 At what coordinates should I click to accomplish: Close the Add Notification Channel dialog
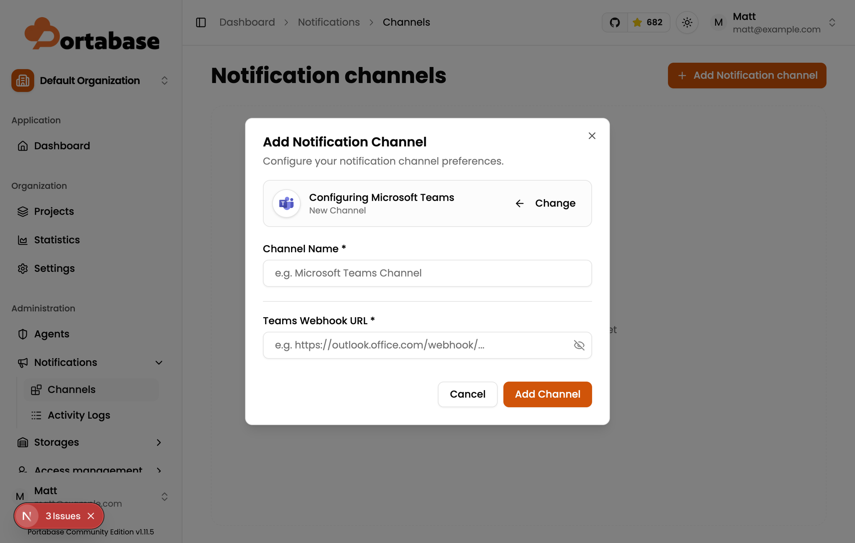(x=592, y=136)
